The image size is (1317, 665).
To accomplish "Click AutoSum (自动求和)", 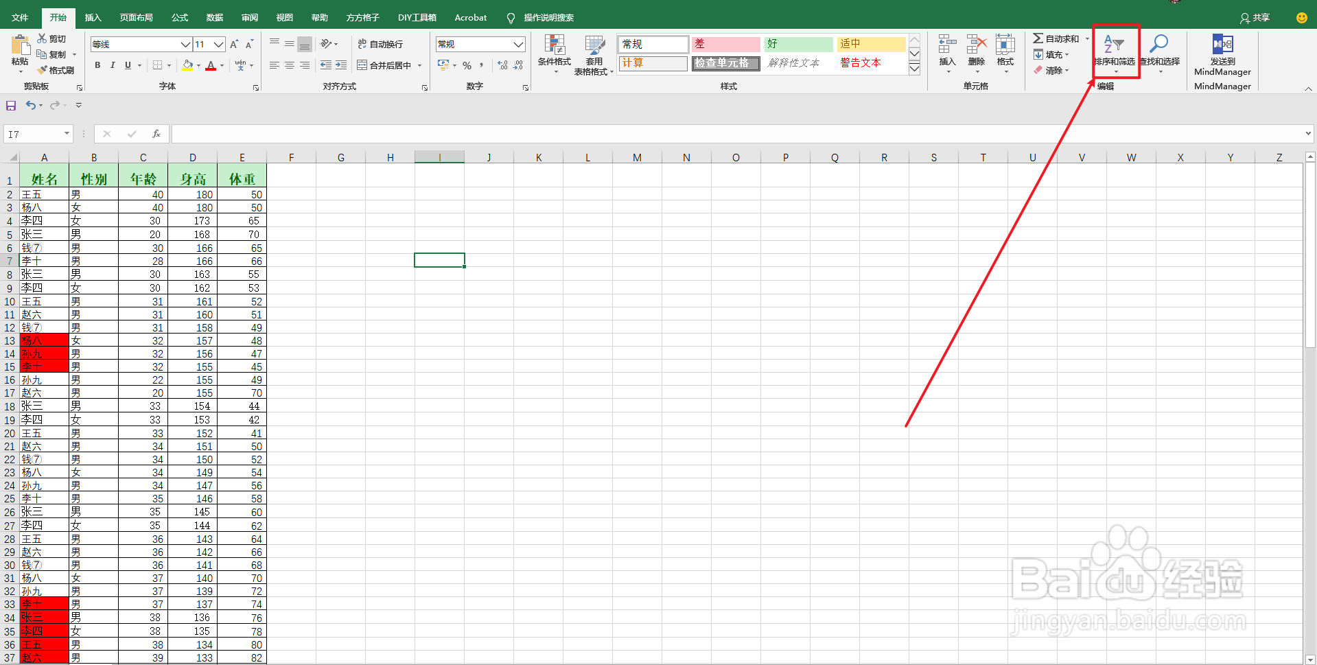I will point(1056,38).
